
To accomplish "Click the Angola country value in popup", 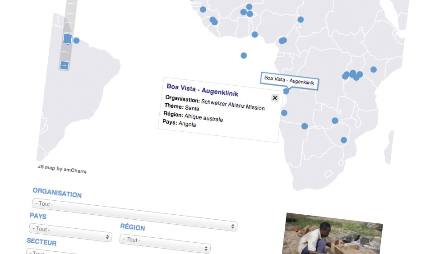I will pyautogui.click(x=187, y=124).
